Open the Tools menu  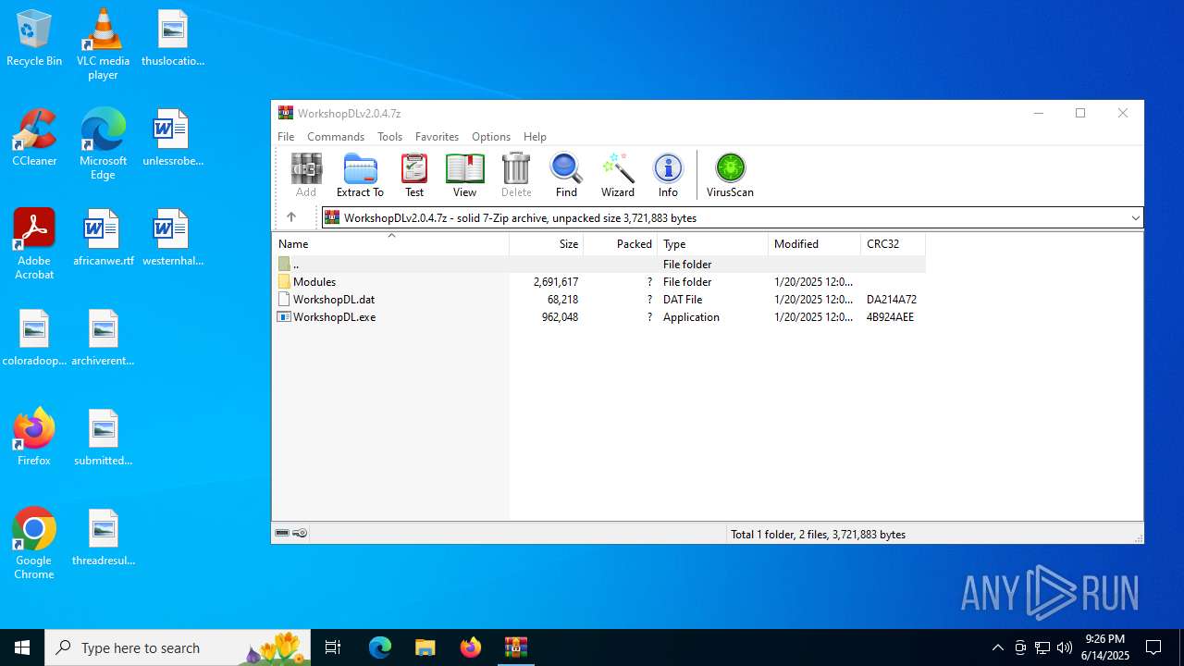tap(389, 136)
